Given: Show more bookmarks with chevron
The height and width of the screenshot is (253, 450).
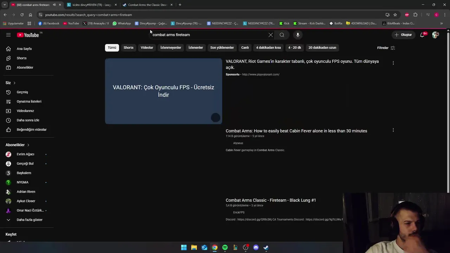Looking at the screenshot, I should coord(442,24).
